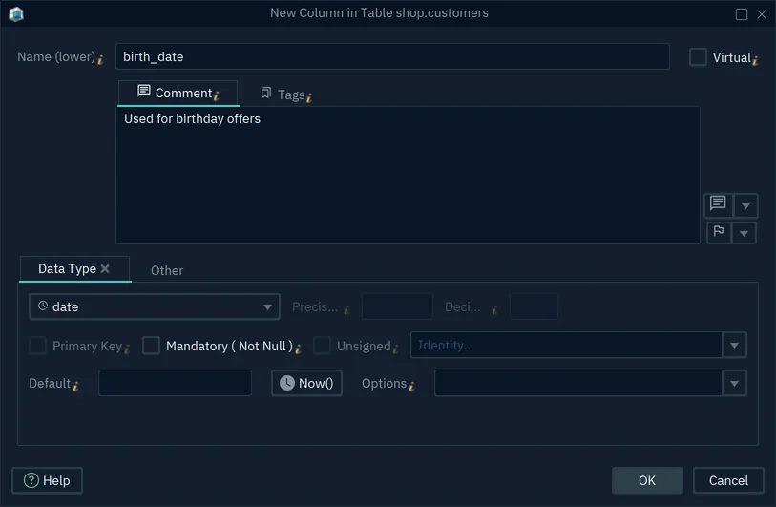Viewport: 776px width, 507px height.
Task: Click the Now() button
Action: tap(306, 383)
